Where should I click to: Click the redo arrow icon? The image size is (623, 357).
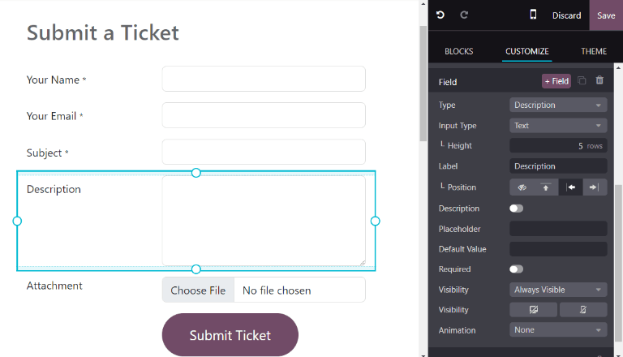pyautogui.click(x=465, y=15)
